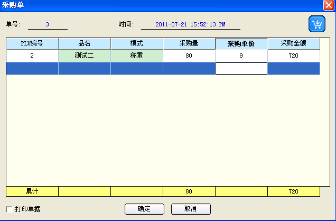Screen dimensions: 336x221
Task: Select the PLU编号 cell containing 2
Action: point(32,56)
